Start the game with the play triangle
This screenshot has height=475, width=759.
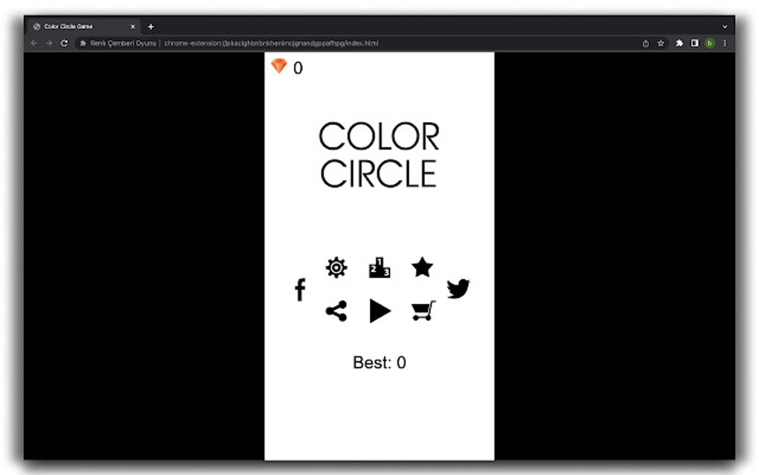(x=380, y=310)
